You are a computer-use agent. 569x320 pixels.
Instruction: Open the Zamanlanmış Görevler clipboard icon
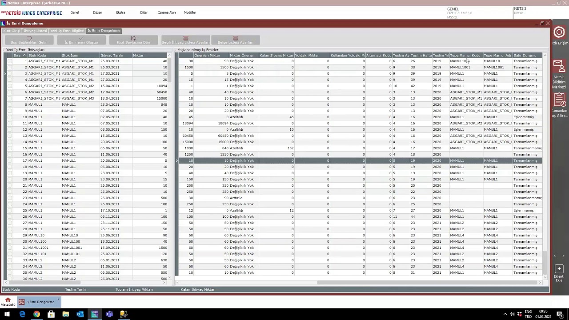click(x=559, y=100)
